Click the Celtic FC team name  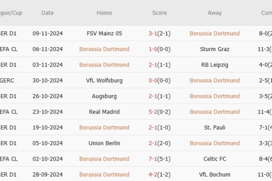click(x=215, y=159)
